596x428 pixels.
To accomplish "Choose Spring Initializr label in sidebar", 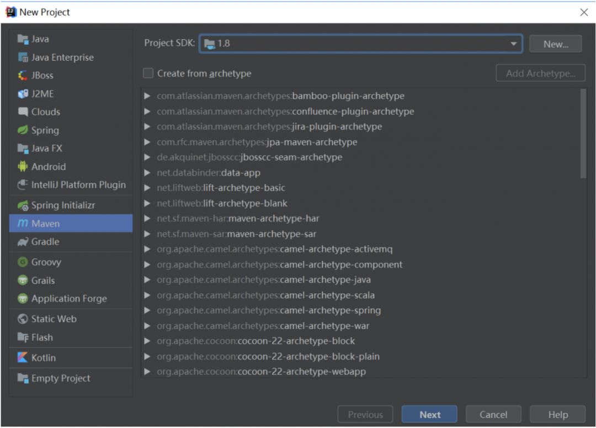I will (x=63, y=205).
